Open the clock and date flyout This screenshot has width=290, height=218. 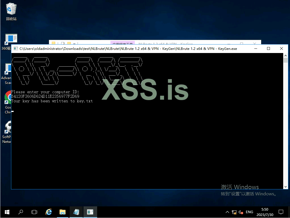(265, 212)
